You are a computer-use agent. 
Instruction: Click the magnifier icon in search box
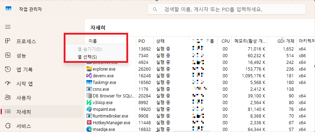coord(155,9)
